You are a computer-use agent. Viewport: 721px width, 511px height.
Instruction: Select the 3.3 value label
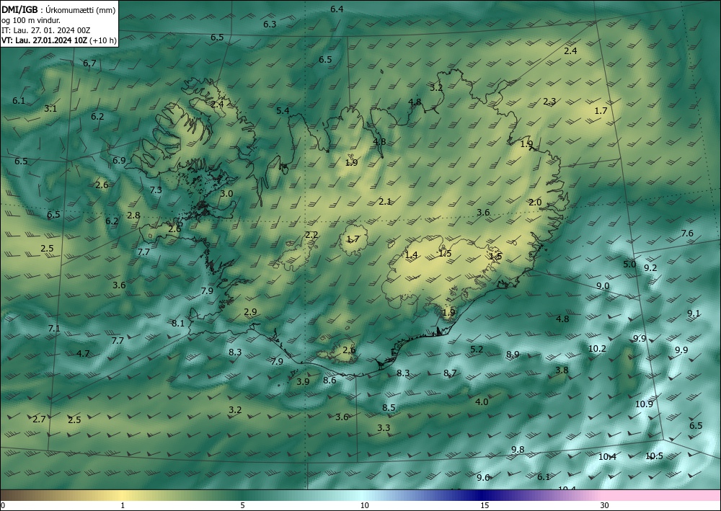pyautogui.click(x=384, y=428)
